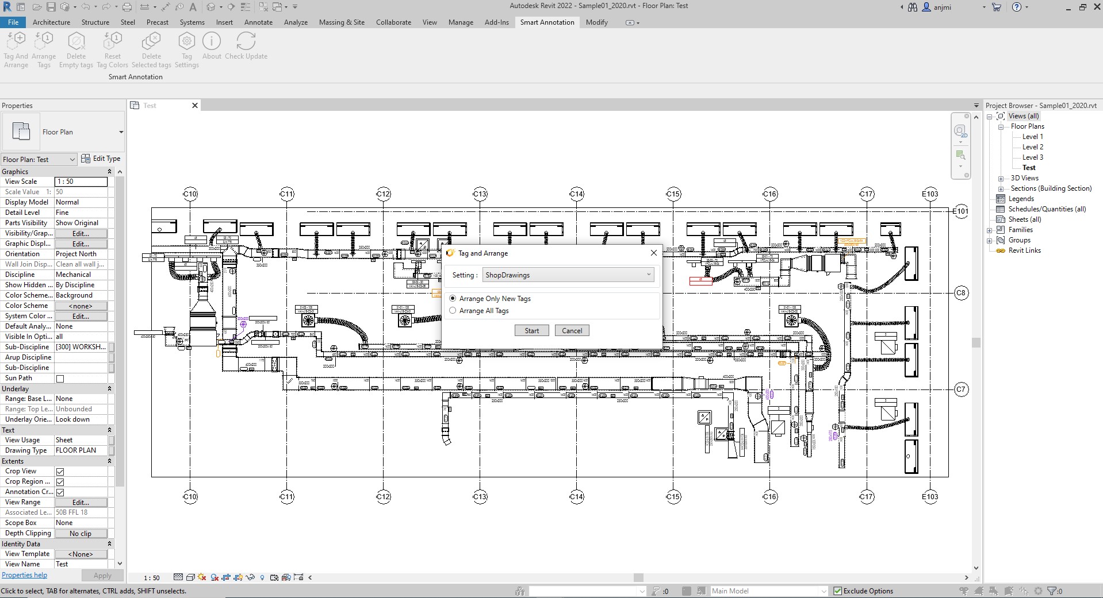
Task: Open the Floor Plan: Test view selector dropdown
Action: pyautogui.click(x=39, y=159)
